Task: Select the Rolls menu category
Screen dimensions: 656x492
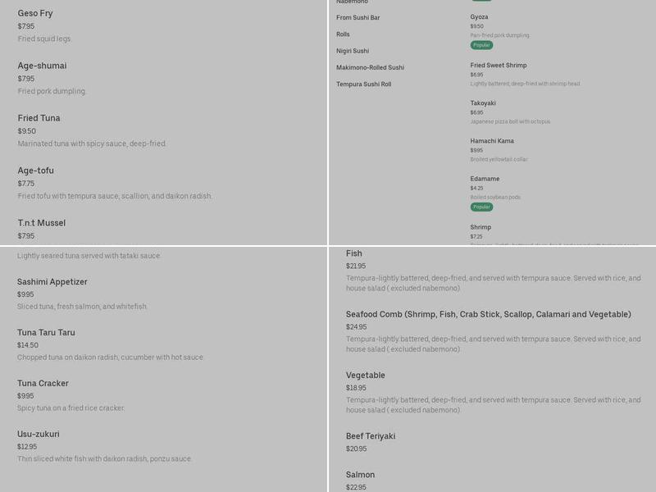Action: click(x=343, y=34)
